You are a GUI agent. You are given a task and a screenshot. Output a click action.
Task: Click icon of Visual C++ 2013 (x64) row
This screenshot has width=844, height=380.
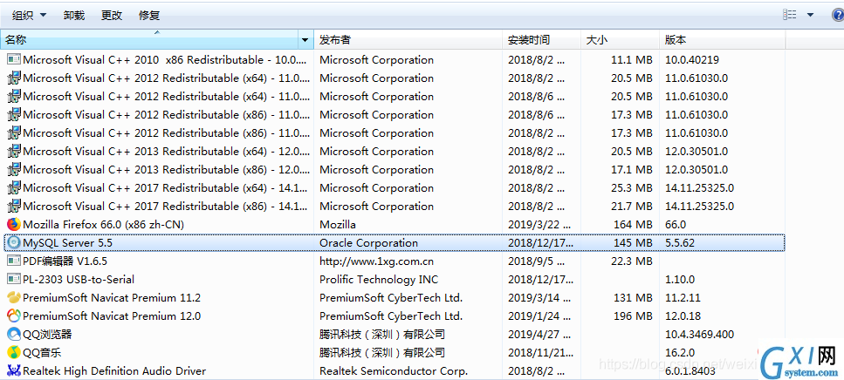point(13,151)
